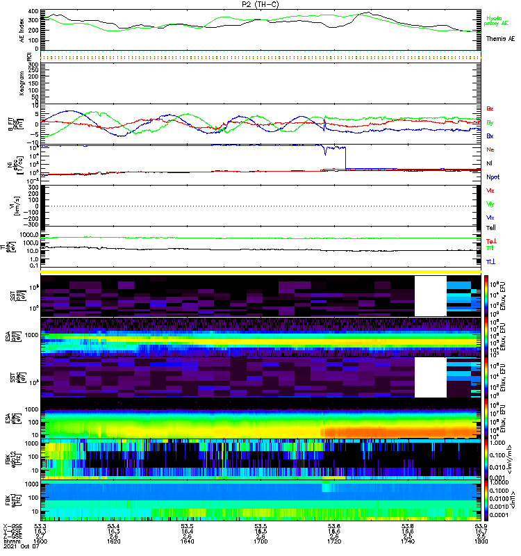Click the yellow horizontal bar above SST ions panel
Image resolution: width=521 pixels, height=556 pixels.
260,272
